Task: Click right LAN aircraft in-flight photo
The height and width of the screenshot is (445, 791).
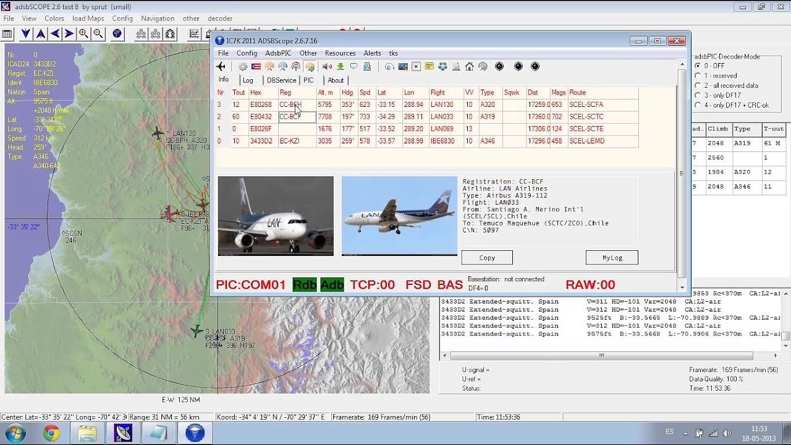Action: pos(399,216)
